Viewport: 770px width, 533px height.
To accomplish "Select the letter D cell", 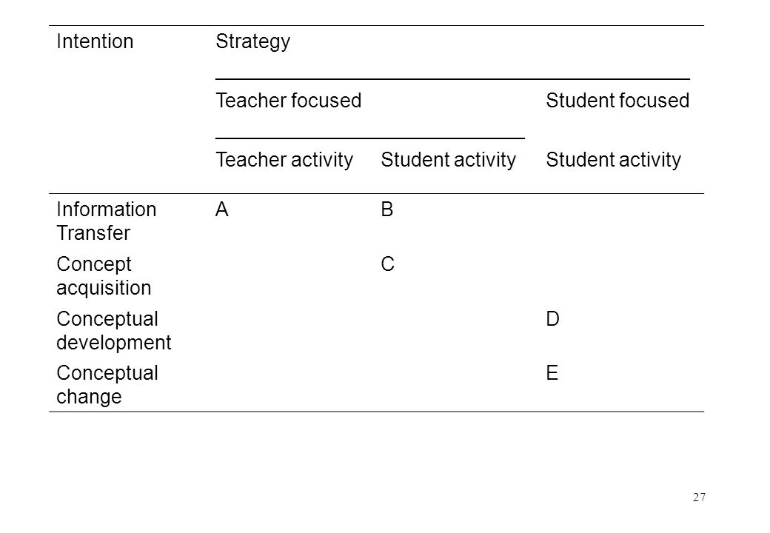I will (552, 319).
